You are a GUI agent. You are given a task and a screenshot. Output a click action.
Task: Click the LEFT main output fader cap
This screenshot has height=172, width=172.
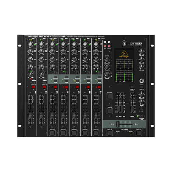click(x=118, y=109)
